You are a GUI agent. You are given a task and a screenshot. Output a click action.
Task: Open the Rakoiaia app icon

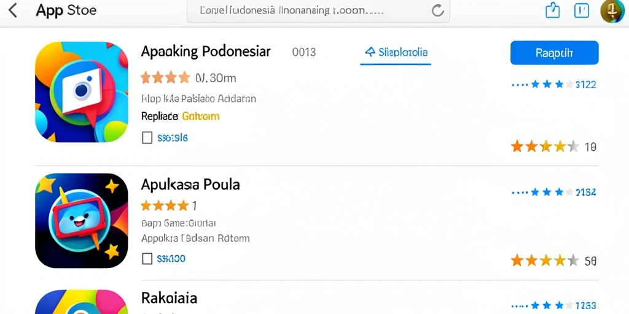point(82,302)
